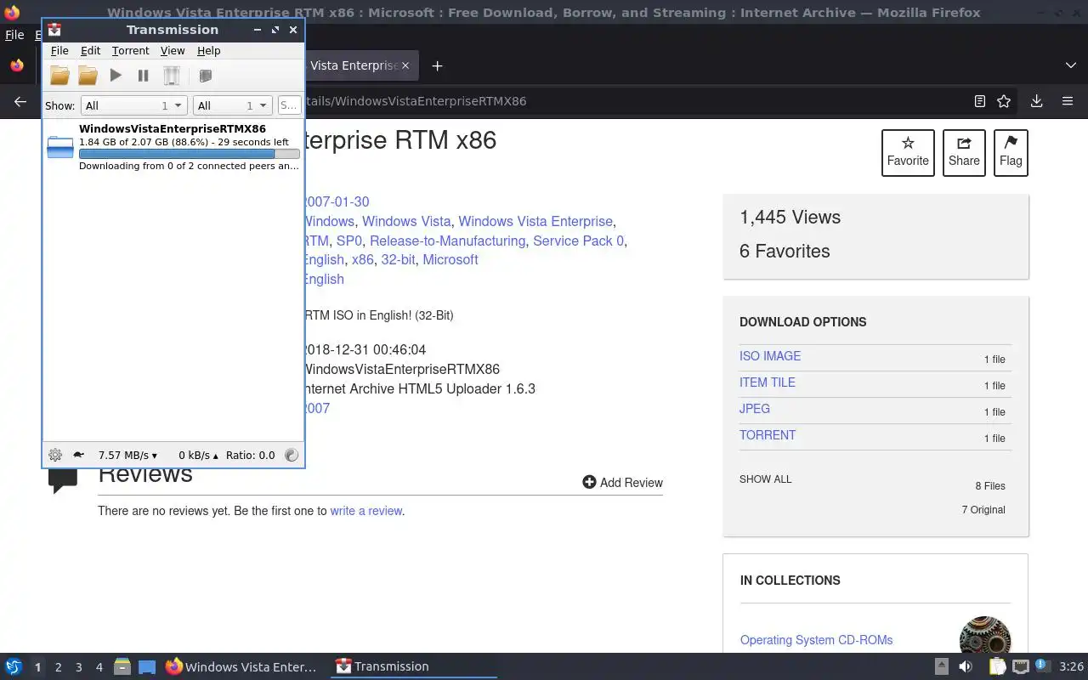The image size is (1088, 680).
Task: Bookmark this page with star icon
Action: click(x=1004, y=101)
